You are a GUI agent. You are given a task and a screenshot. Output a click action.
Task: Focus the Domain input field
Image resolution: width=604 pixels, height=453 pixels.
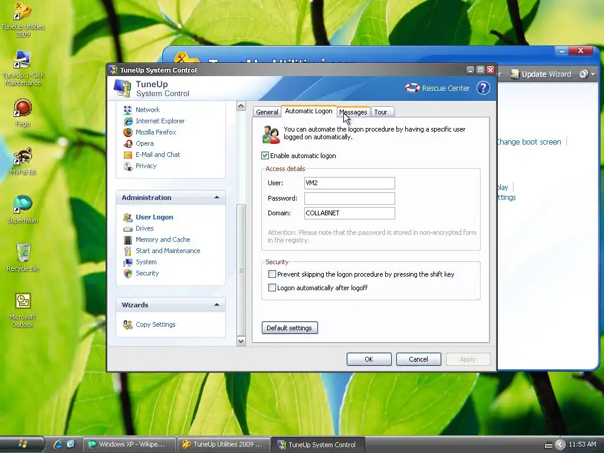349,213
